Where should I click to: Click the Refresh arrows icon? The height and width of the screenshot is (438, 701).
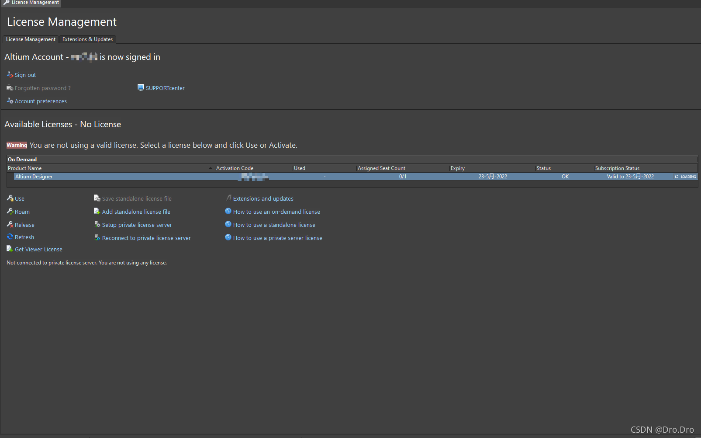[10, 236]
